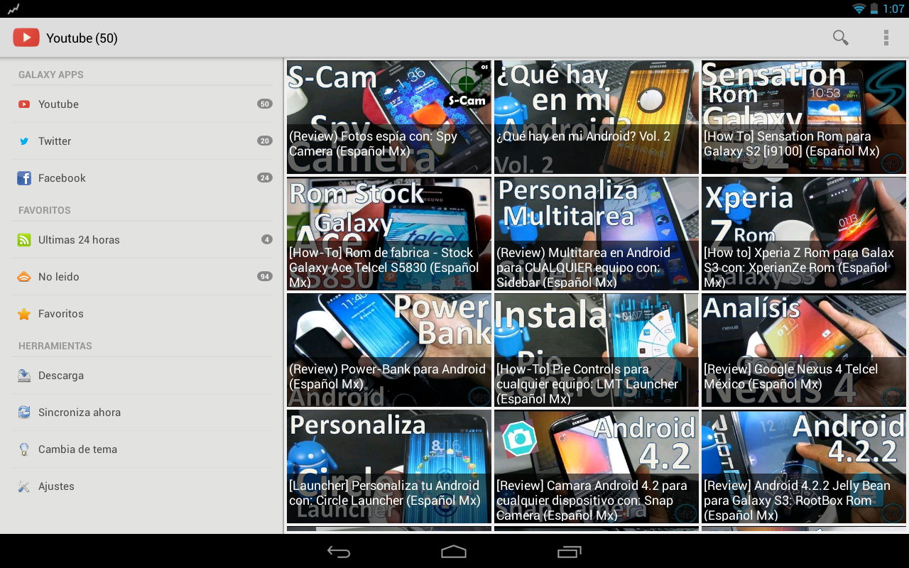Click the 20 badge next to Twitter
This screenshot has width=909, height=568.
click(x=265, y=141)
